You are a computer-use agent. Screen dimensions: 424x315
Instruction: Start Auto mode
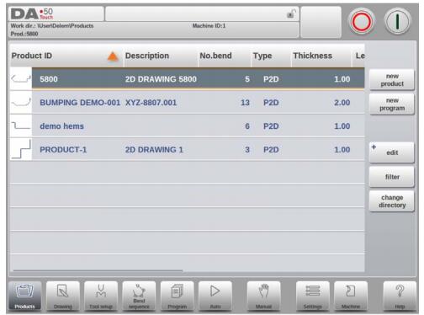(215, 296)
